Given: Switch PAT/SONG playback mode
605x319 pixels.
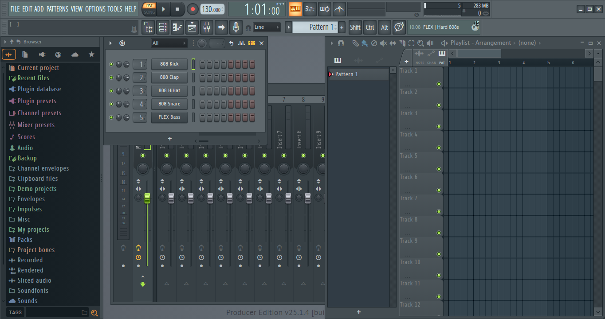Looking at the screenshot, I should [149, 9].
